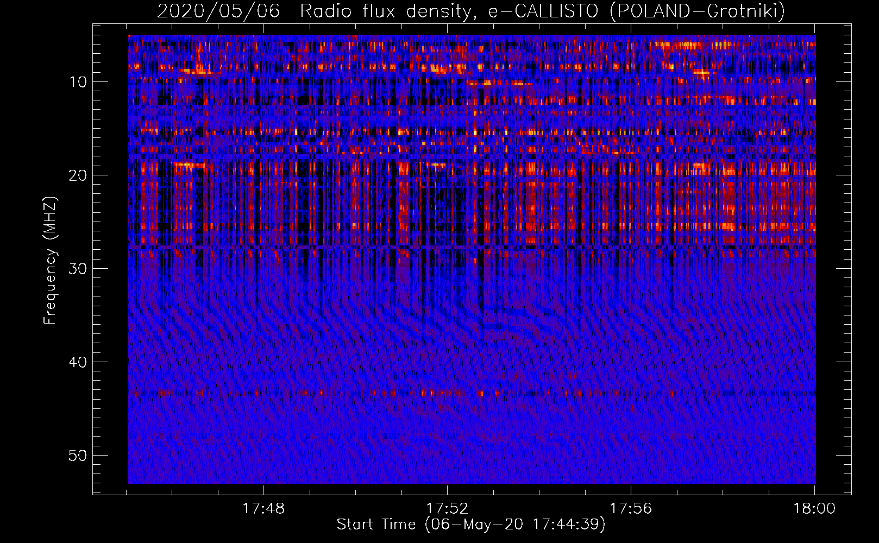
Task: Select the 18:00 time tick label
Action: pos(814,509)
